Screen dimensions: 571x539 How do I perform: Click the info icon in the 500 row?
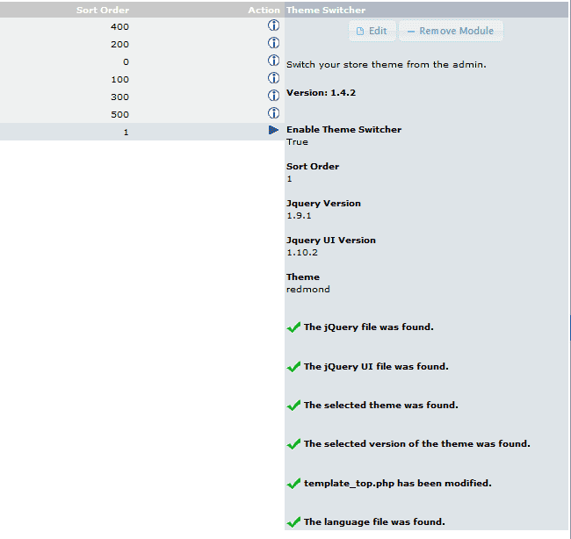tap(273, 113)
